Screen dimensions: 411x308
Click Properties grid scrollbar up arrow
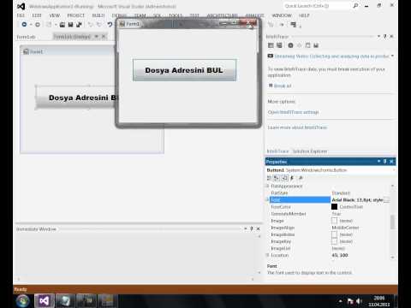click(x=393, y=186)
